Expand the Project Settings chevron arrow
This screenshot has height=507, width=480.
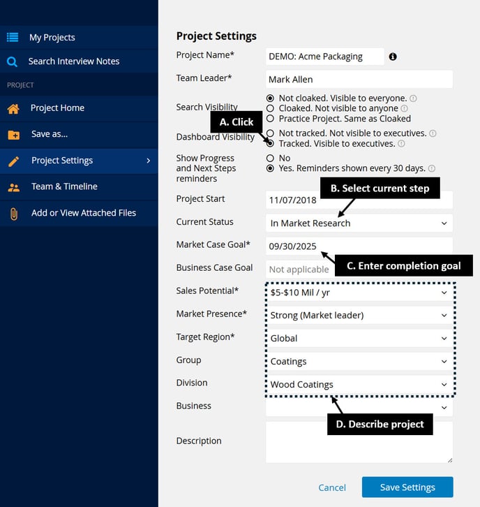pyautogui.click(x=149, y=161)
